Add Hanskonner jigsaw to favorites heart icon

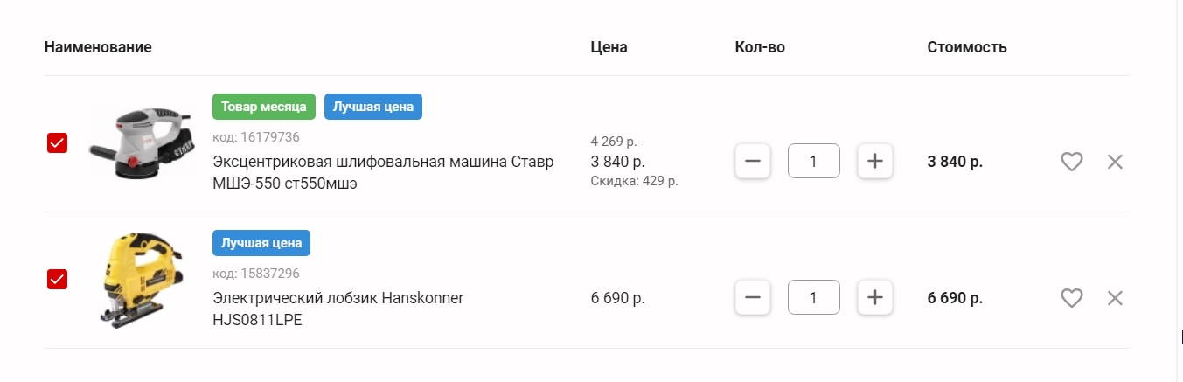1072,298
